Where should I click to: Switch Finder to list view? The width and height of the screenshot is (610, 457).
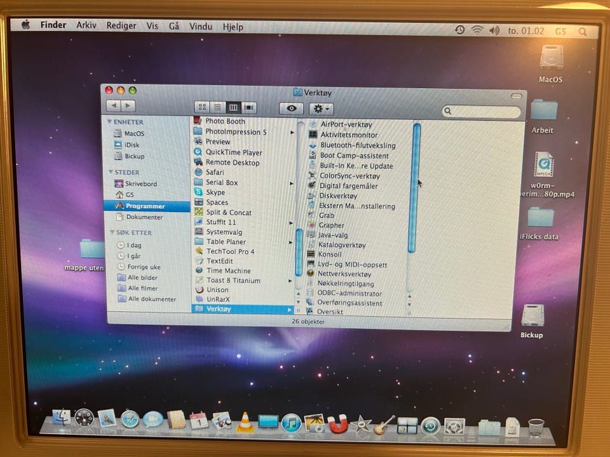(217, 108)
